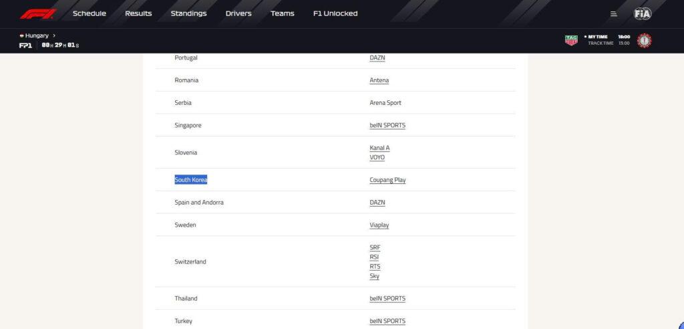Click the TAG Heuer logo
Screen dimensions: 684x329
coord(571,41)
